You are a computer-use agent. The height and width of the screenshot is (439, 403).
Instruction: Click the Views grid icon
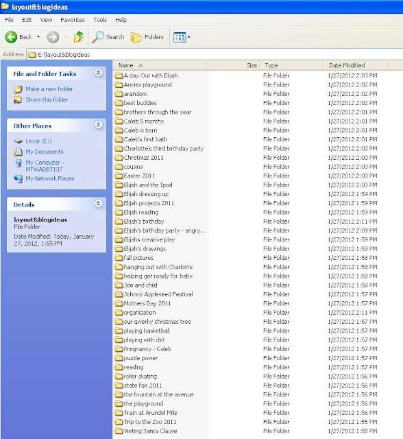tap(180, 37)
